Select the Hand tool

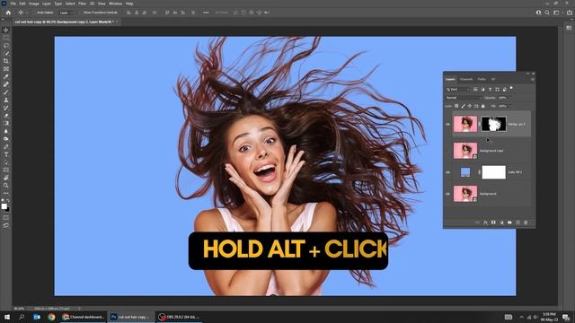point(6,178)
